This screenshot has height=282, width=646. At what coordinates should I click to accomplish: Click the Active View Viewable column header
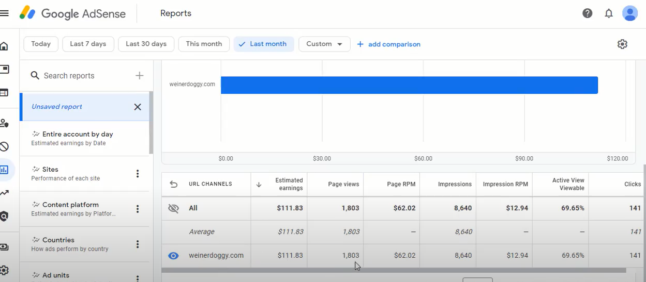[568, 184]
